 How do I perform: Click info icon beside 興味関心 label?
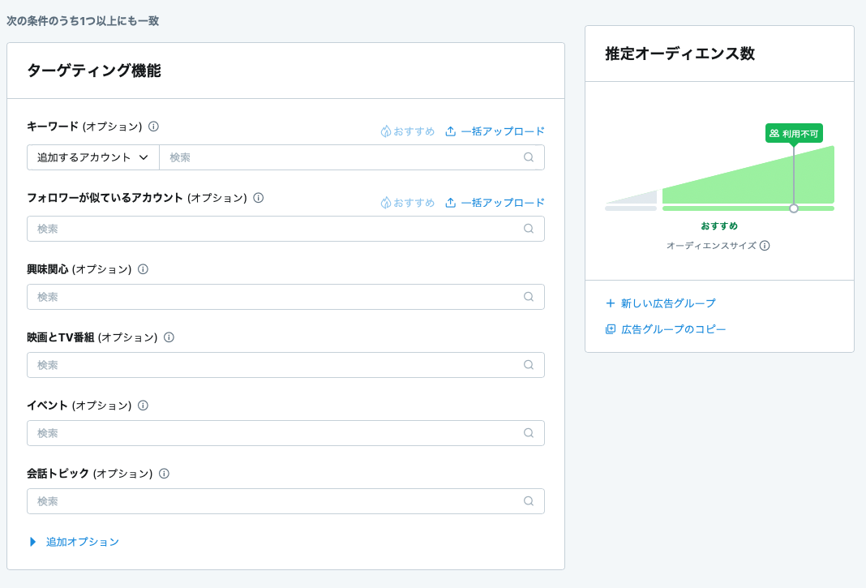tap(143, 269)
